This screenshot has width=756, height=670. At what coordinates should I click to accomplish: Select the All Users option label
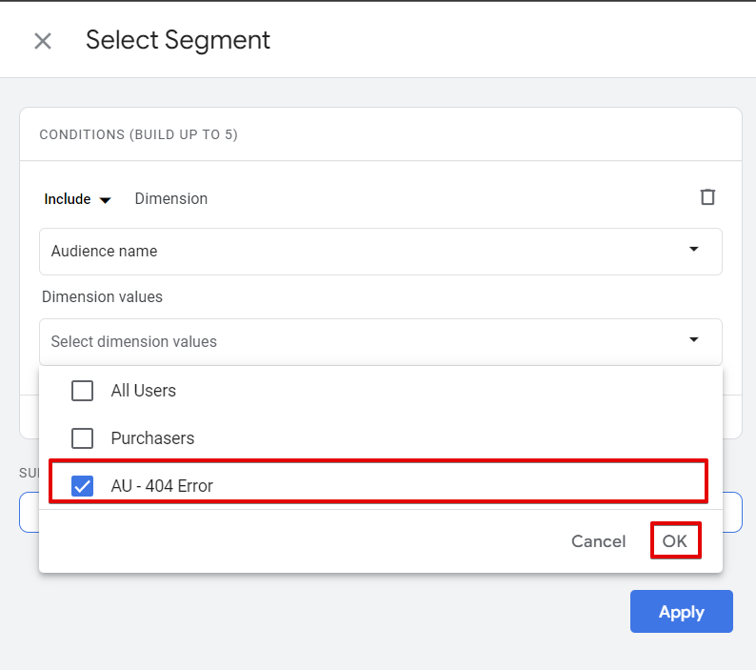pos(144,391)
